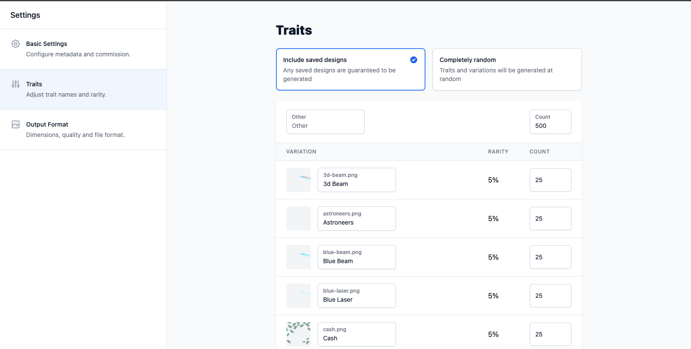Click the Basic Settings gear icon
The height and width of the screenshot is (349, 691).
click(16, 44)
